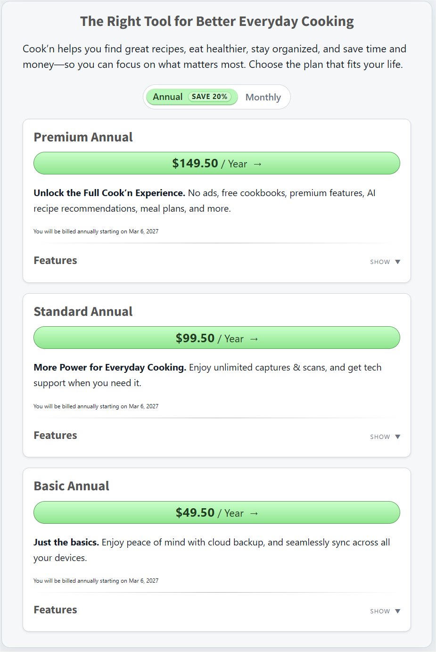The image size is (436, 652).
Task: Expand Standard Annual features with SHOW
Action: 380,437
